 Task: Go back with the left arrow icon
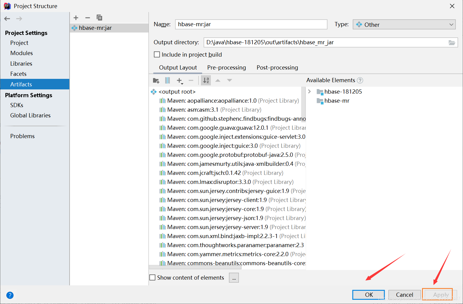click(x=7, y=19)
